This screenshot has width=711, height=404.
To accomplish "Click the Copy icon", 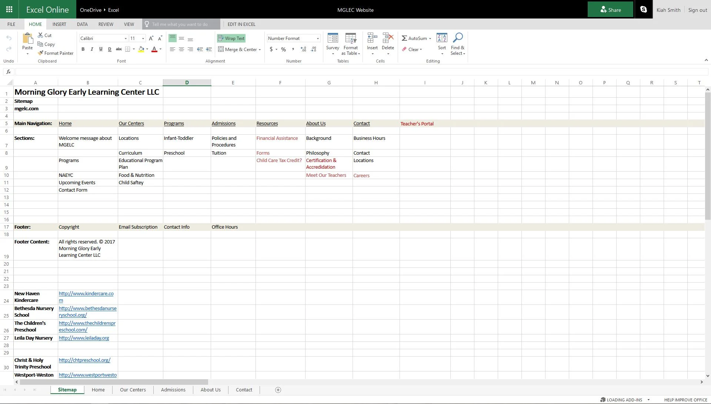I will [40, 44].
